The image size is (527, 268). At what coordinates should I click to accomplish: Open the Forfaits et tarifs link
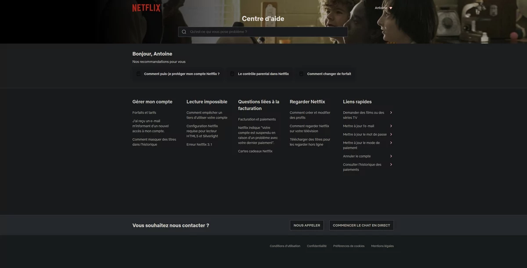point(144,112)
